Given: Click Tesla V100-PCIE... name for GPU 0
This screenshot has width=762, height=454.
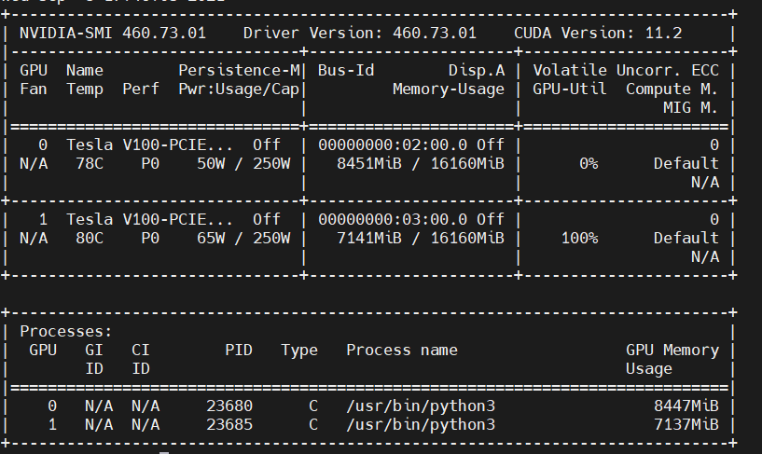Looking at the screenshot, I should pos(149,145).
